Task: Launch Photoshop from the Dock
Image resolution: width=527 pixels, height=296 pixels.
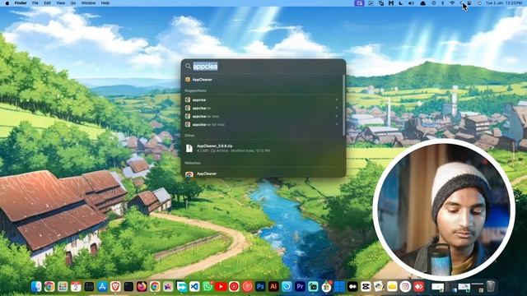Action: pyautogui.click(x=260, y=287)
